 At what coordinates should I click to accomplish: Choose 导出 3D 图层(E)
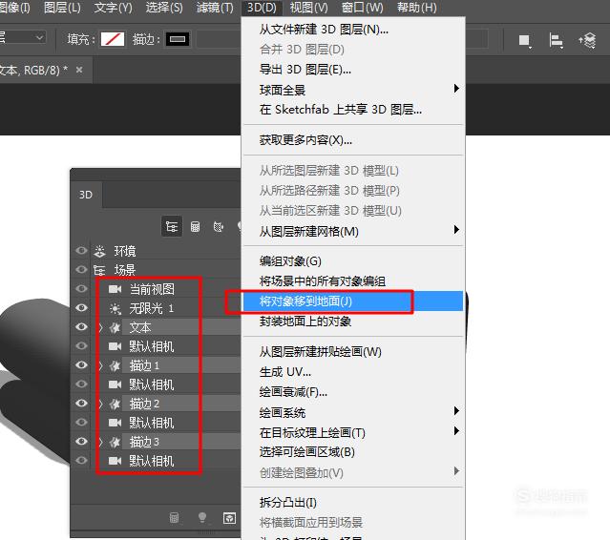353,70
